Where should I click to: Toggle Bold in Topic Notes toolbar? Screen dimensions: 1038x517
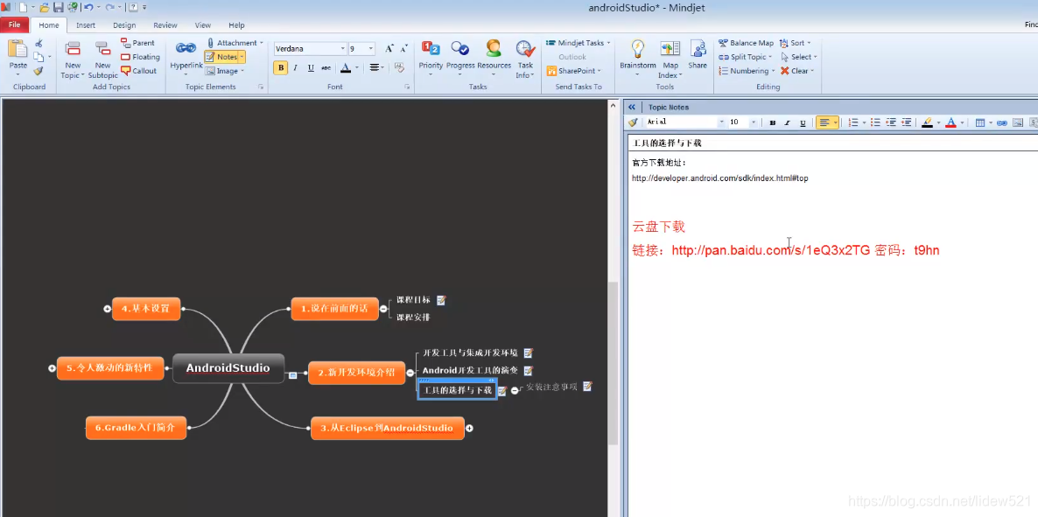[x=772, y=122]
